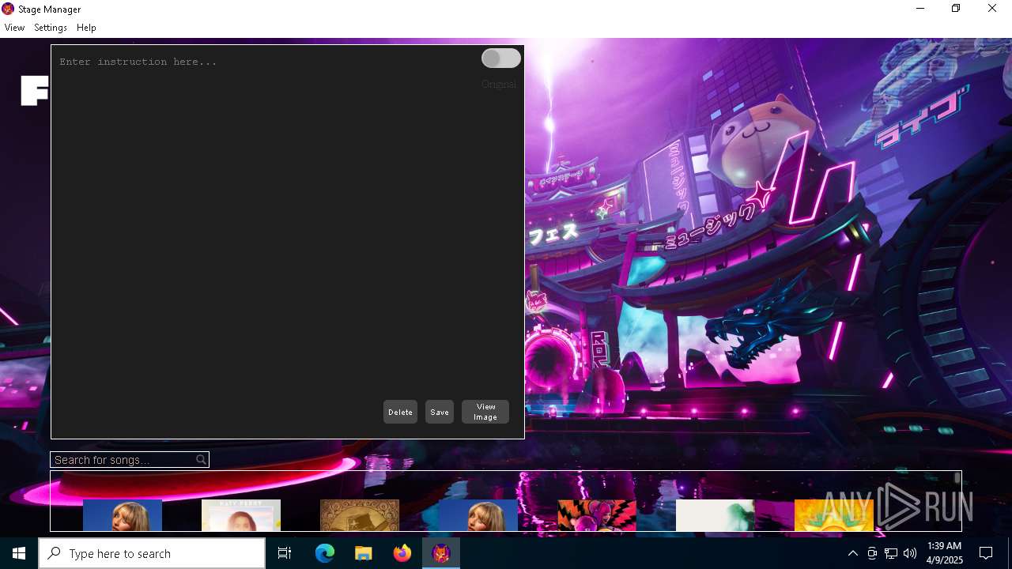Image resolution: width=1012 pixels, height=569 pixels.
Task: Select the orange and black cartoon album cover
Action: click(597, 515)
